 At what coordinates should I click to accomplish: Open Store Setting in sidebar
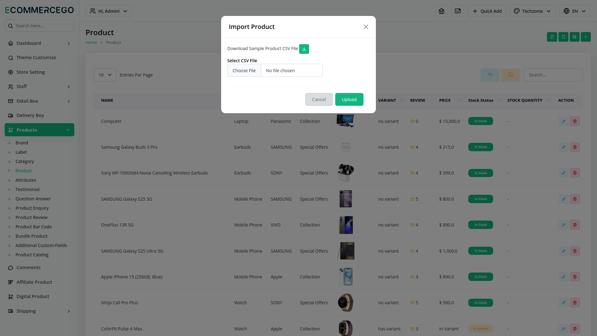(39, 72)
